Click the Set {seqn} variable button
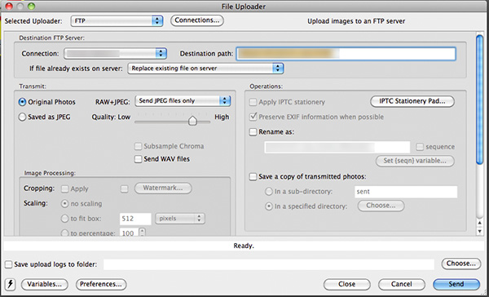Image resolution: width=489 pixels, height=297 pixels. tap(415, 161)
